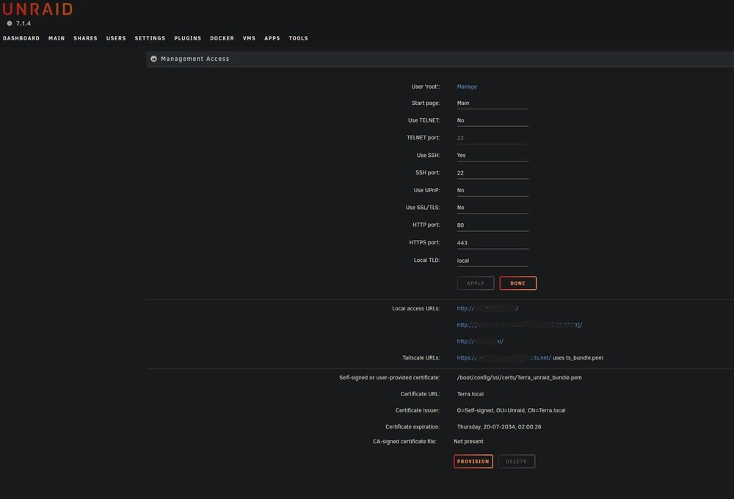This screenshot has width=734, height=499.
Task: Click the TELNET port field
Action: (493, 138)
